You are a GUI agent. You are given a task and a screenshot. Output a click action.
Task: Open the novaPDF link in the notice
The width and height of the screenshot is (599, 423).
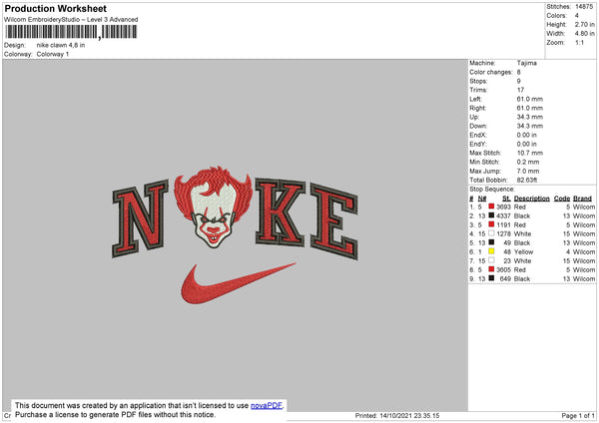tap(267, 405)
